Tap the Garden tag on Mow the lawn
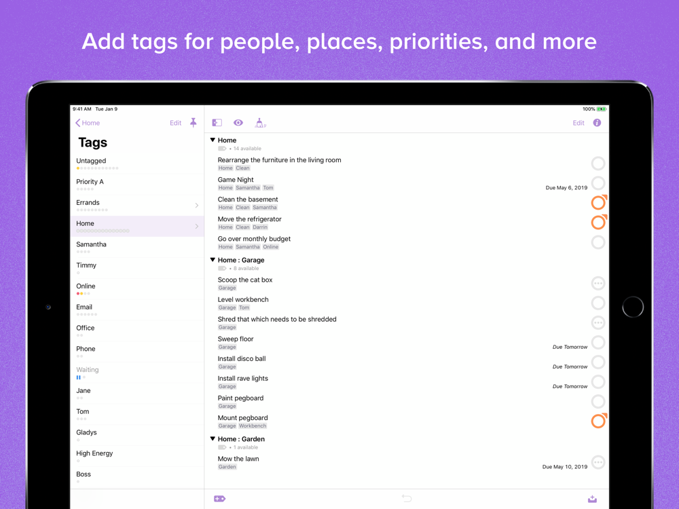The height and width of the screenshot is (509, 679). (x=227, y=467)
